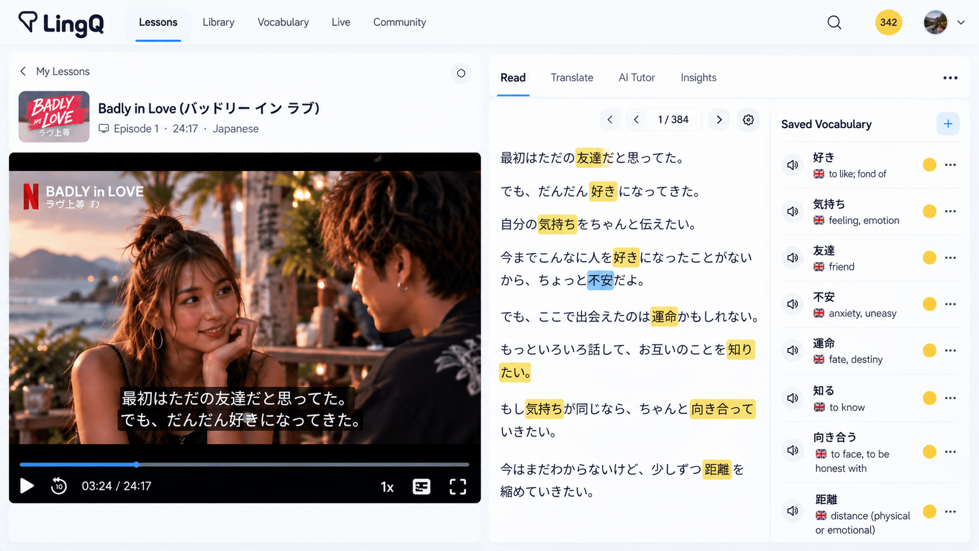Go to next page arrow
979x551 pixels.
coord(719,119)
